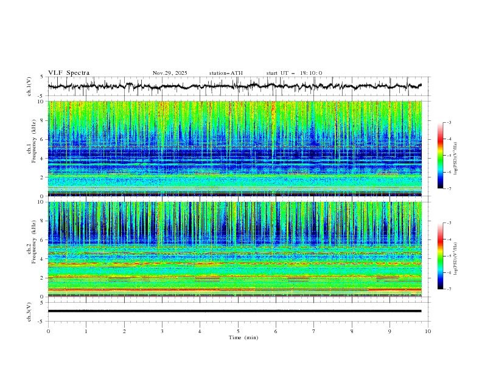Click the "-5" tick on ch.1 colorbar
The height and width of the screenshot is (372, 482).
[x=449, y=156]
